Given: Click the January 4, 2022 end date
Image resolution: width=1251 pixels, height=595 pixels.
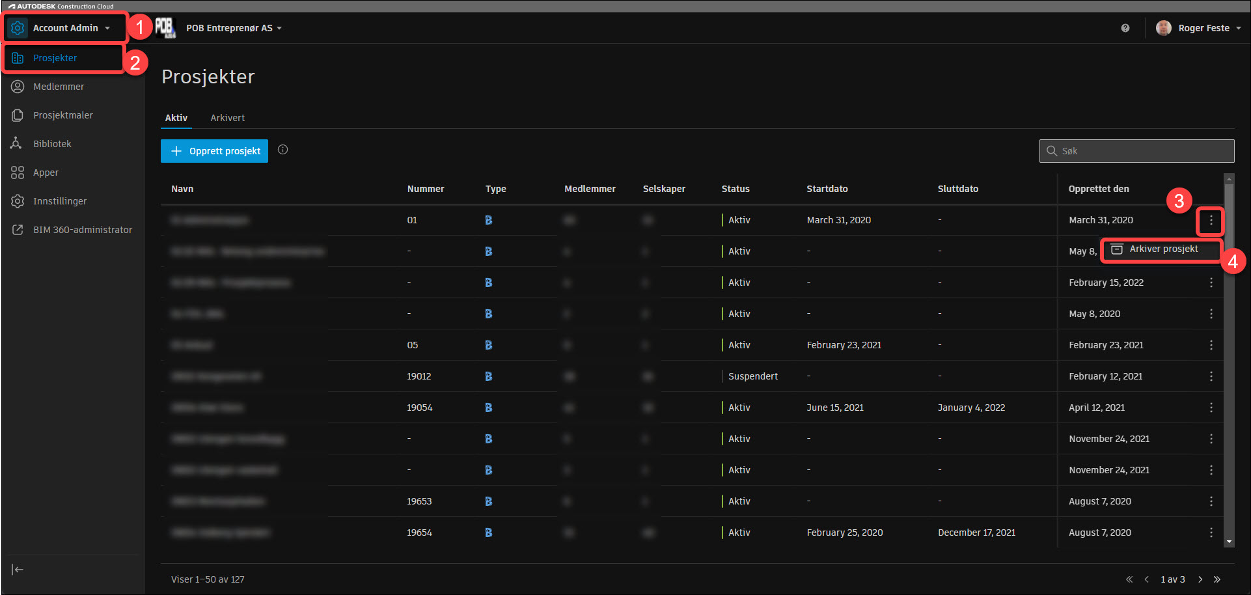Looking at the screenshot, I should [x=971, y=408].
